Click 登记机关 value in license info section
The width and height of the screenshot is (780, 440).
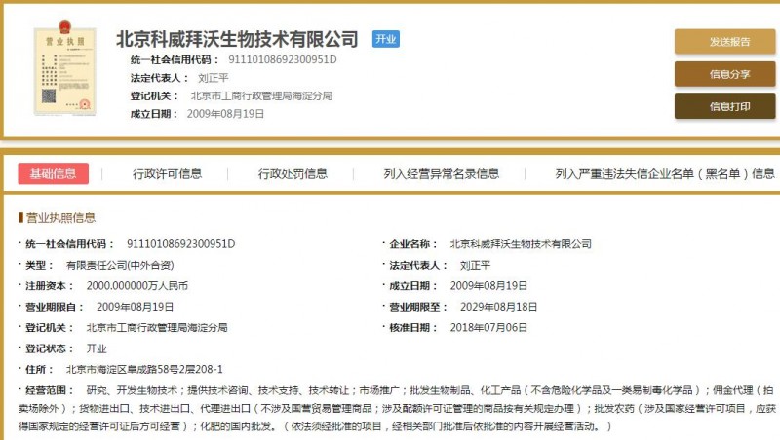tap(157, 328)
